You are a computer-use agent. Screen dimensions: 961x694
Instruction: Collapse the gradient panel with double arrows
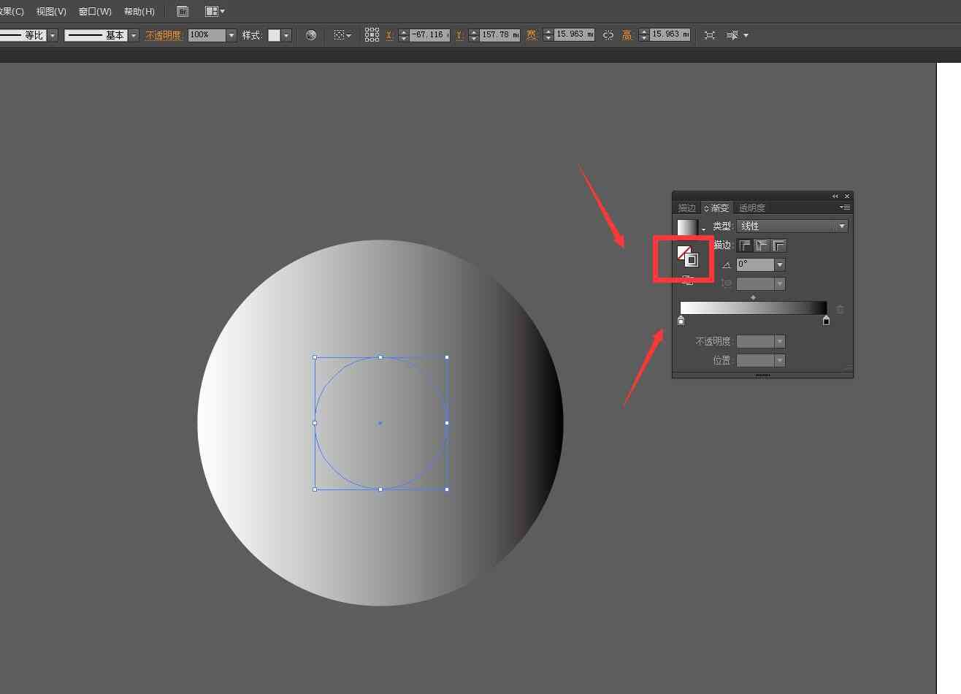pos(835,197)
